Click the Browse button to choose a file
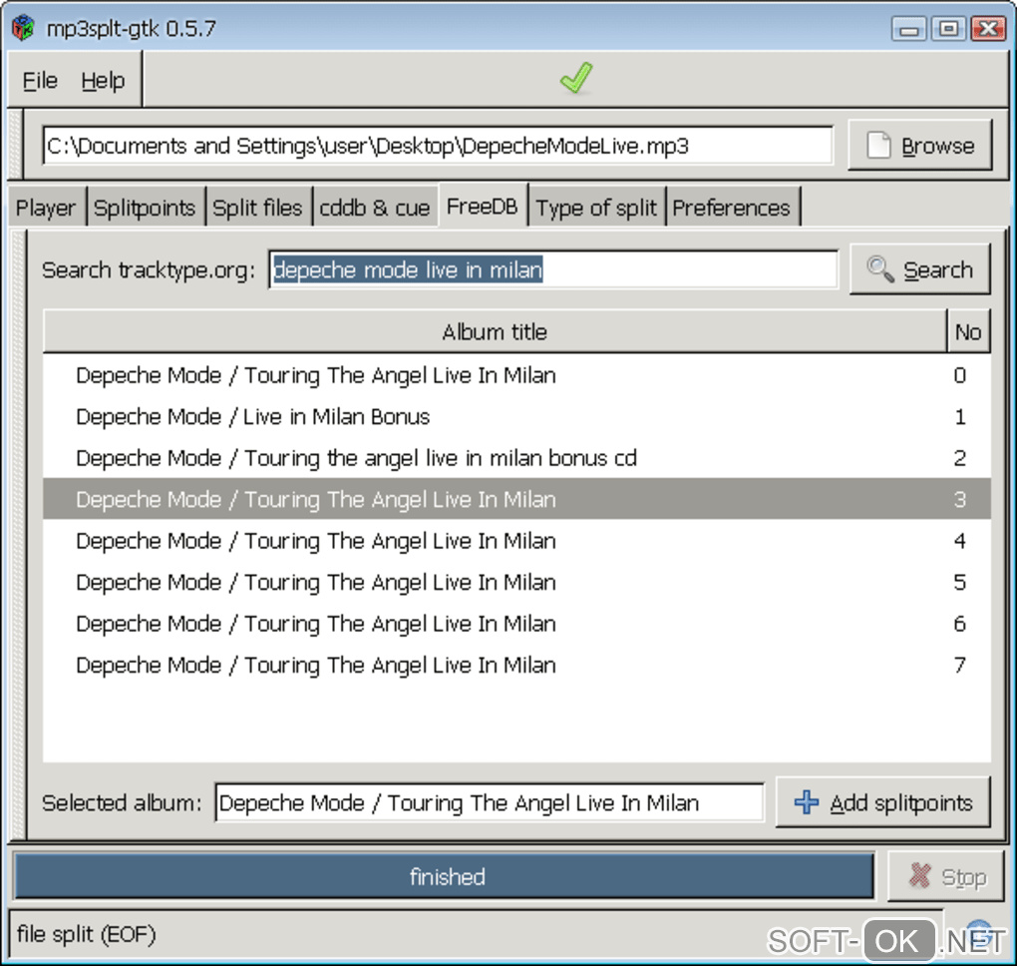The image size is (1017, 966). click(x=919, y=146)
